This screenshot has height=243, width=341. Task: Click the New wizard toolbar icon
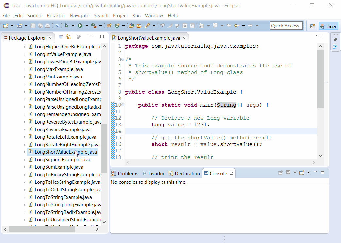tap(6, 26)
